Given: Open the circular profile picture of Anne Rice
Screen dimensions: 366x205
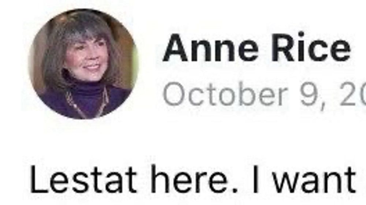Looking at the screenshot, I should pyautogui.click(x=83, y=64).
